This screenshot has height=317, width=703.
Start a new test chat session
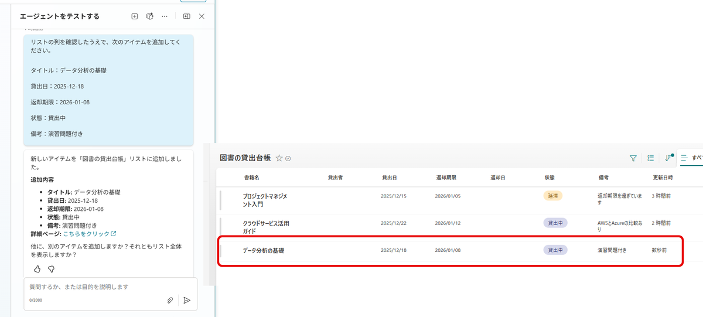134,16
